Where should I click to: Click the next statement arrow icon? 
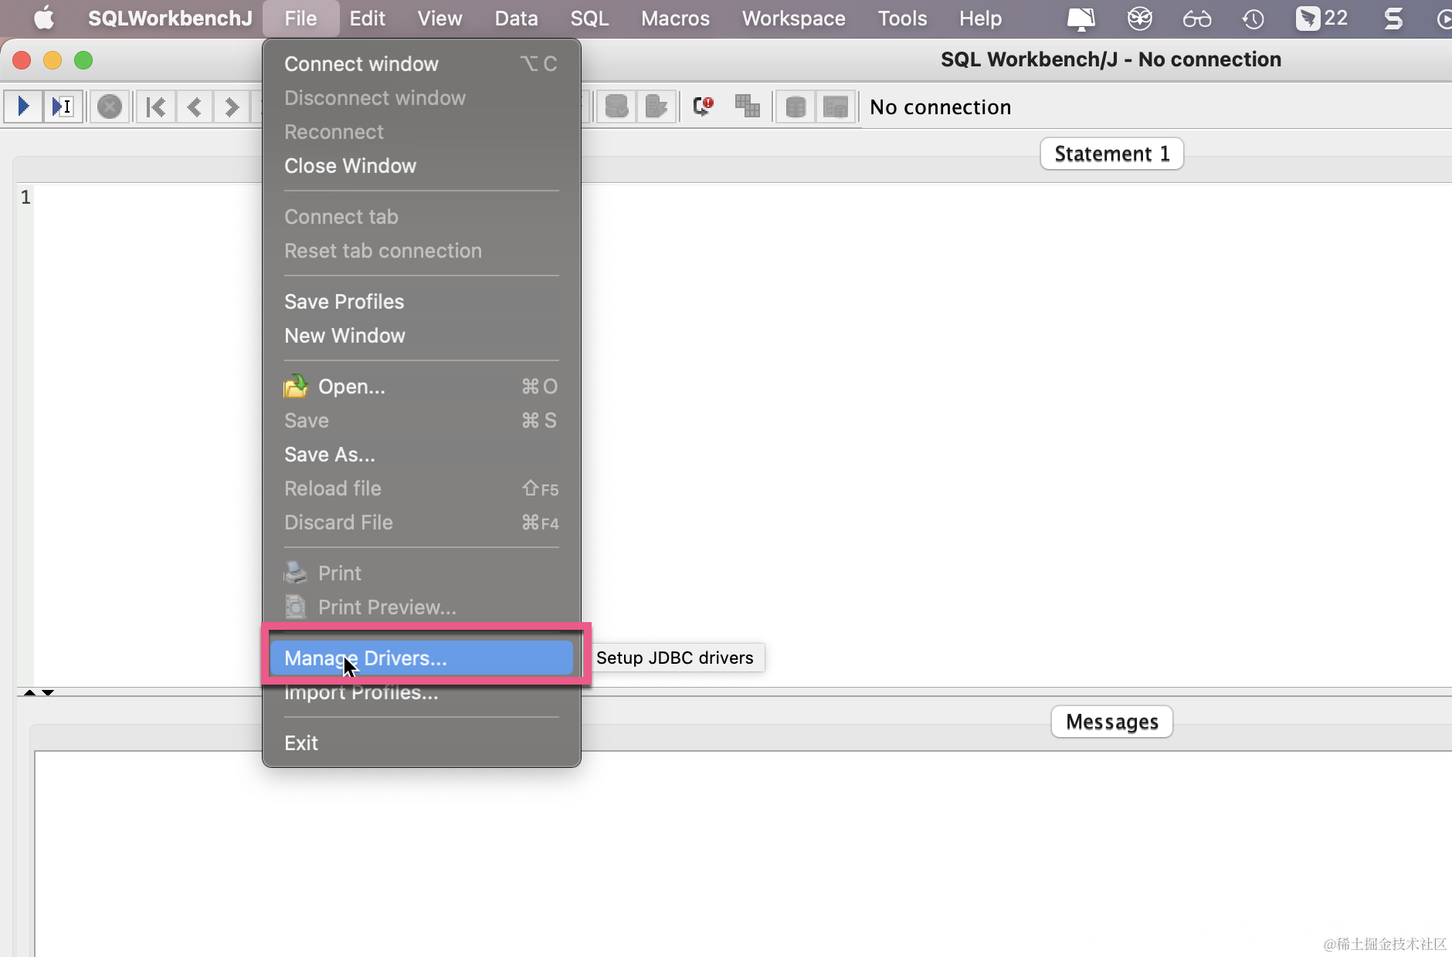click(232, 107)
